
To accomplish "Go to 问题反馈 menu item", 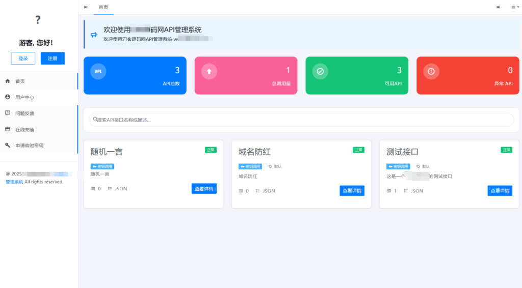I will tap(39, 113).
